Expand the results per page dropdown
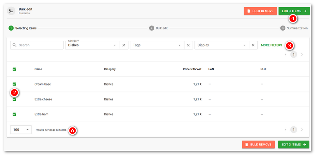The height and width of the screenshot is (155, 315). tap(21, 130)
